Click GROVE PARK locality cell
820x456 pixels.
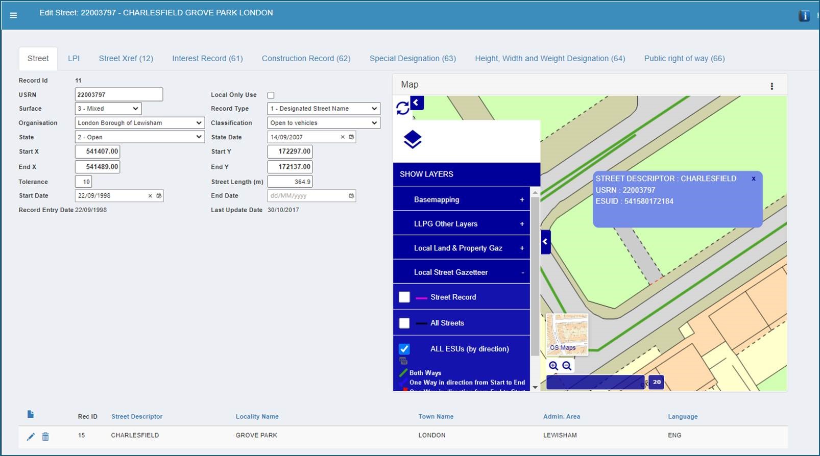[x=256, y=436]
